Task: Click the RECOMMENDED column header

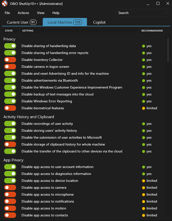Action: coord(152,31)
